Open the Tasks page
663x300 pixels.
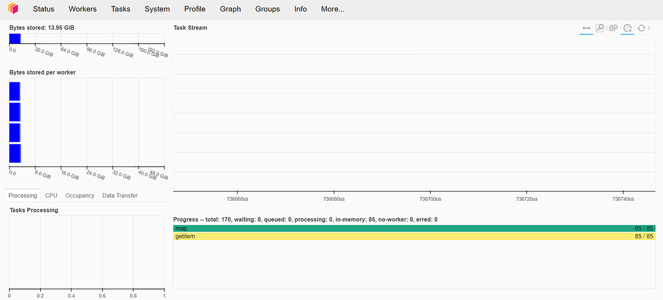[x=120, y=9]
